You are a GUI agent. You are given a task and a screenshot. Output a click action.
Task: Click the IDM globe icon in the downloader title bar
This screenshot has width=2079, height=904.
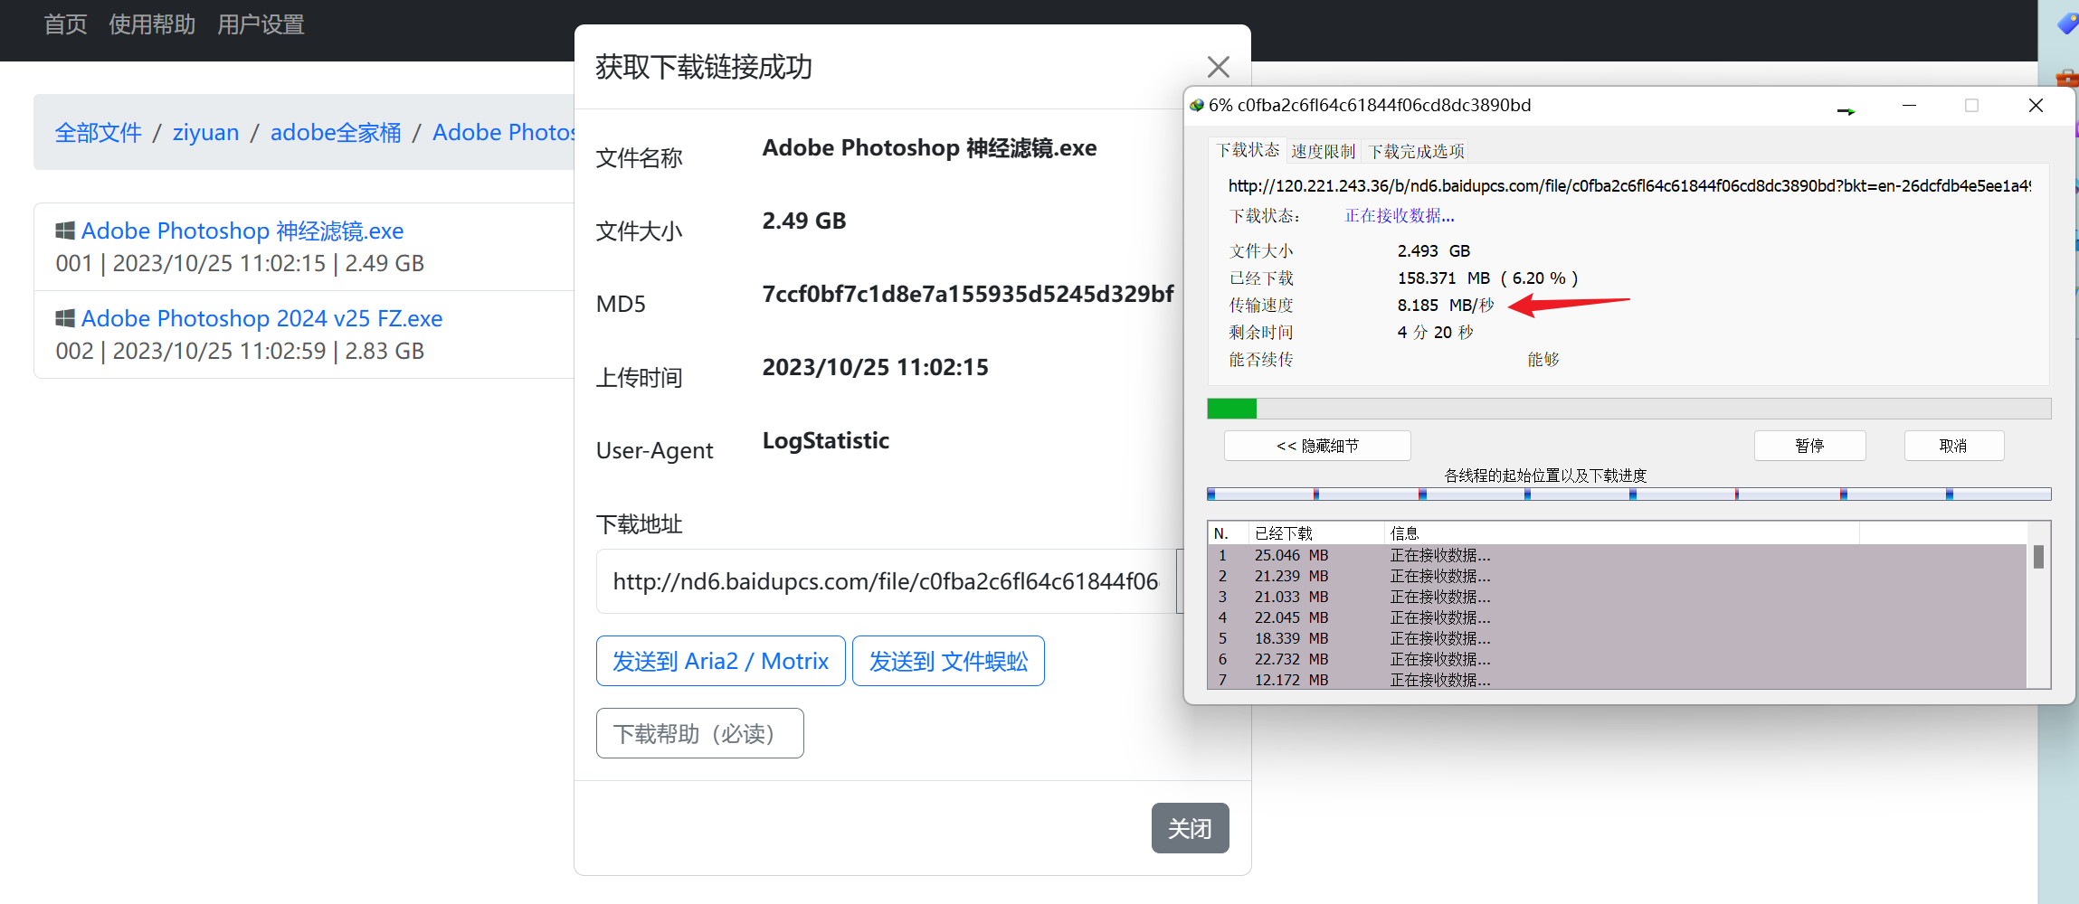[x=1196, y=105]
